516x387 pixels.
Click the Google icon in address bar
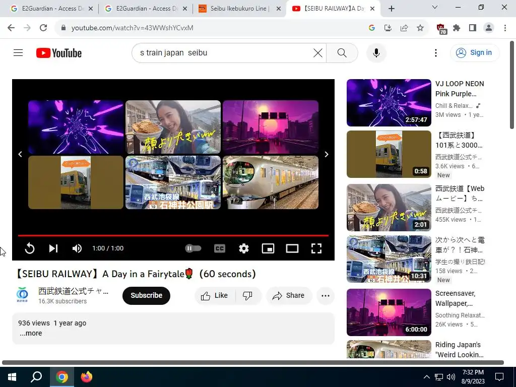[x=372, y=28]
